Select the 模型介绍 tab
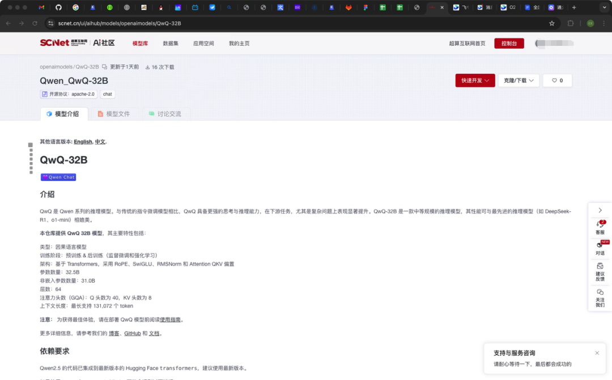The height and width of the screenshot is (380, 612). (x=63, y=114)
